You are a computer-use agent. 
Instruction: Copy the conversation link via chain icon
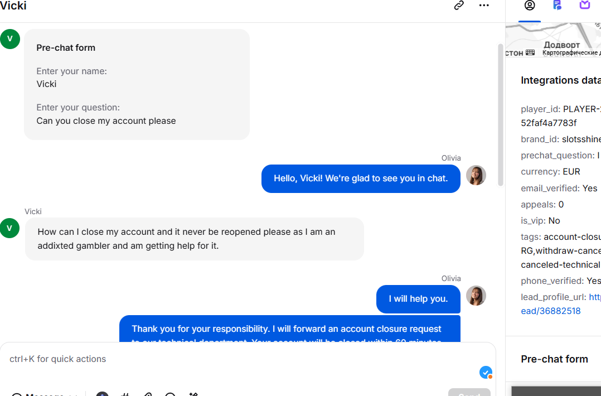tap(459, 6)
